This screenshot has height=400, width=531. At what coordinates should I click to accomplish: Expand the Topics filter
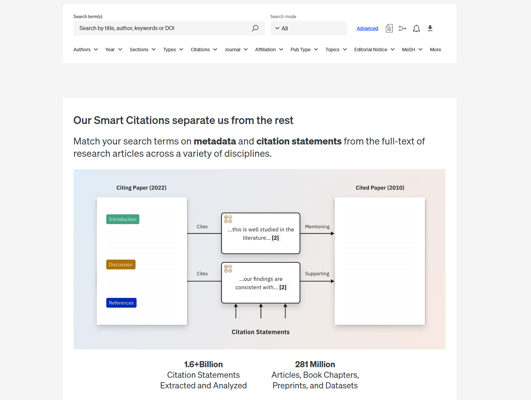(x=336, y=50)
